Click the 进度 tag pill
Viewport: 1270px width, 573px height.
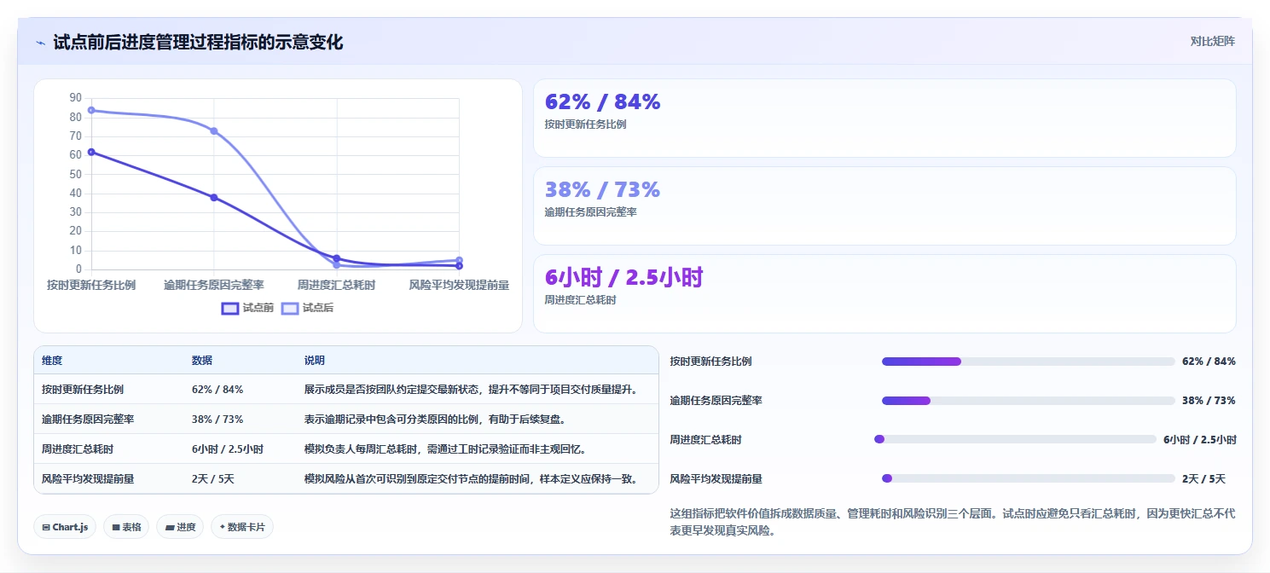(180, 527)
